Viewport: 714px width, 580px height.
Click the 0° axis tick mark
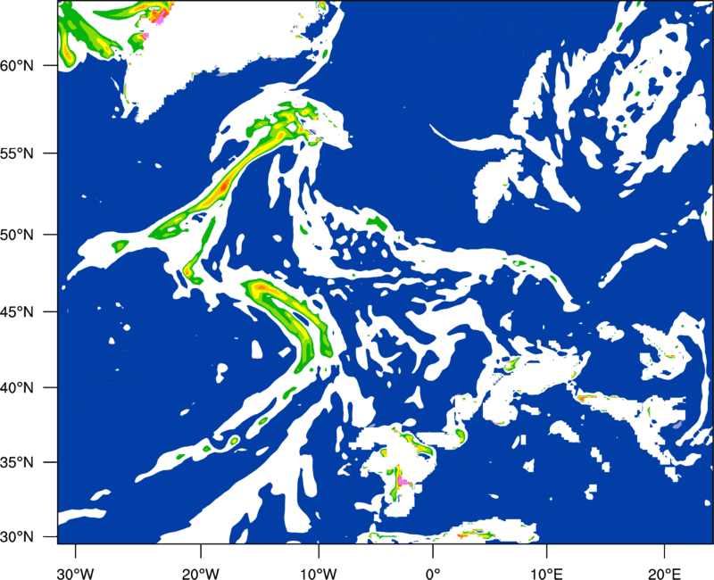(433, 551)
